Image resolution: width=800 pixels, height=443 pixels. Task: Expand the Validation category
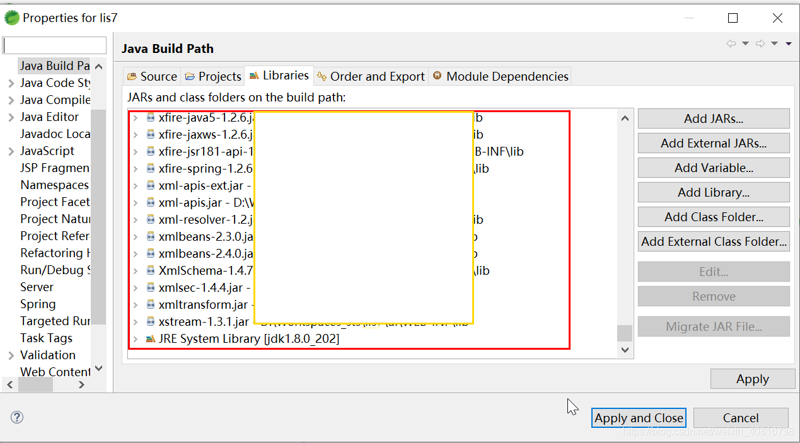pos(11,355)
